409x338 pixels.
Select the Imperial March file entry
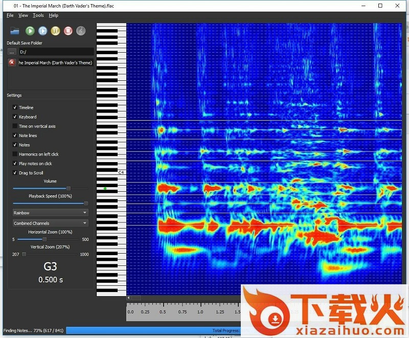pos(56,62)
